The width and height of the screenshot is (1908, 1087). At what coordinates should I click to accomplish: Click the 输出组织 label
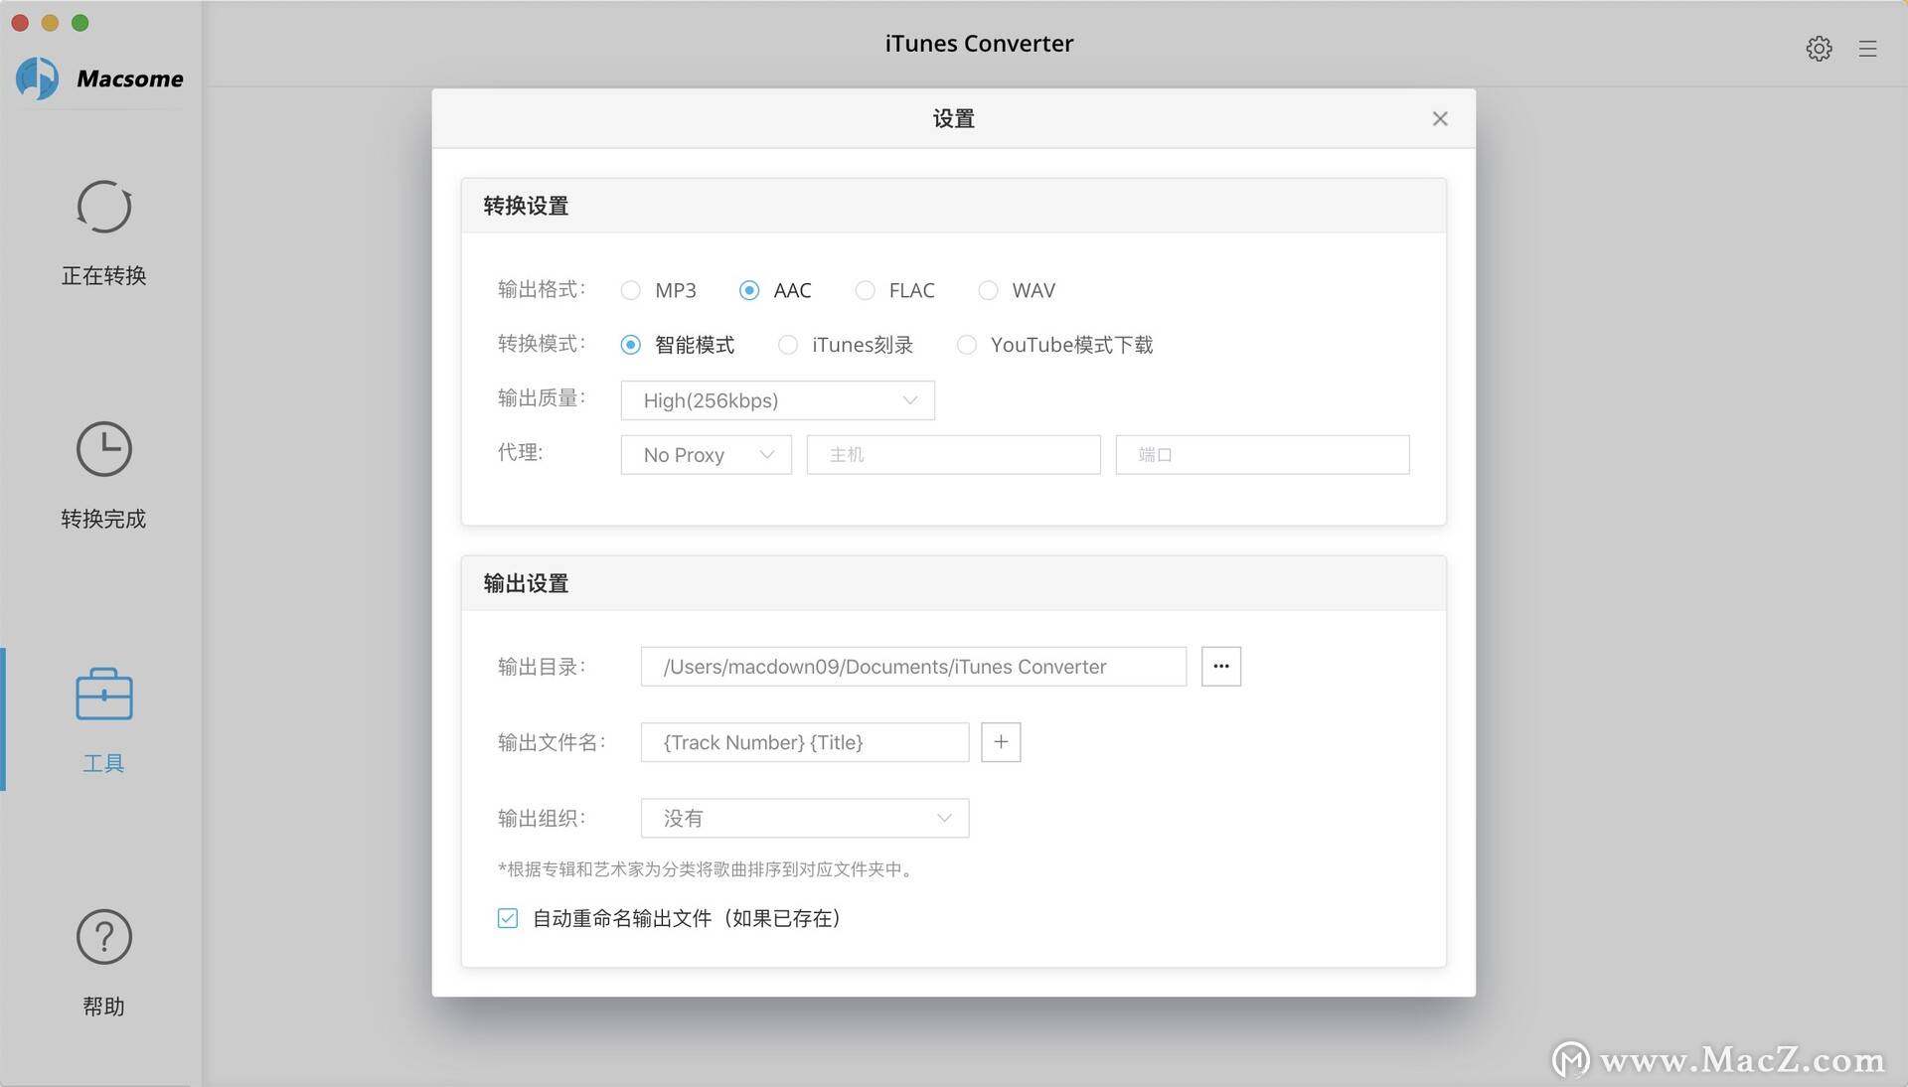click(x=542, y=818)
